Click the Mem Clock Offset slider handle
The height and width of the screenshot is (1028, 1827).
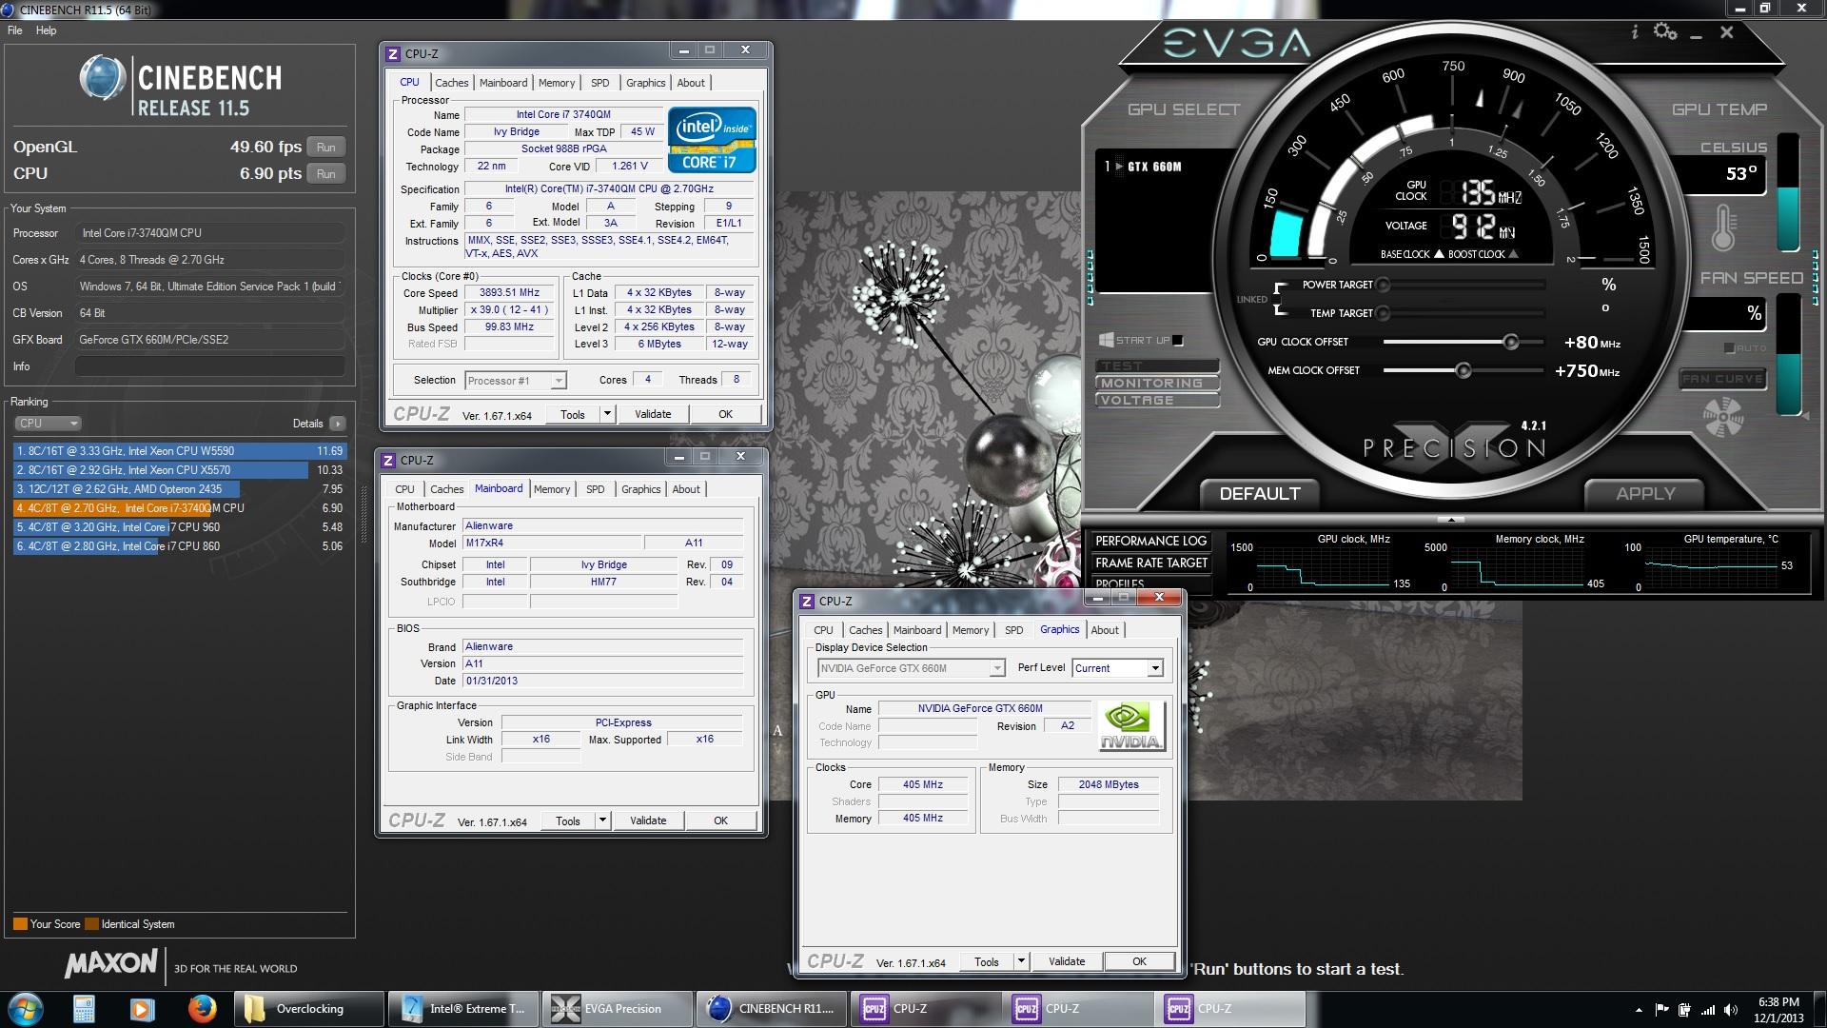(1464, 370)
